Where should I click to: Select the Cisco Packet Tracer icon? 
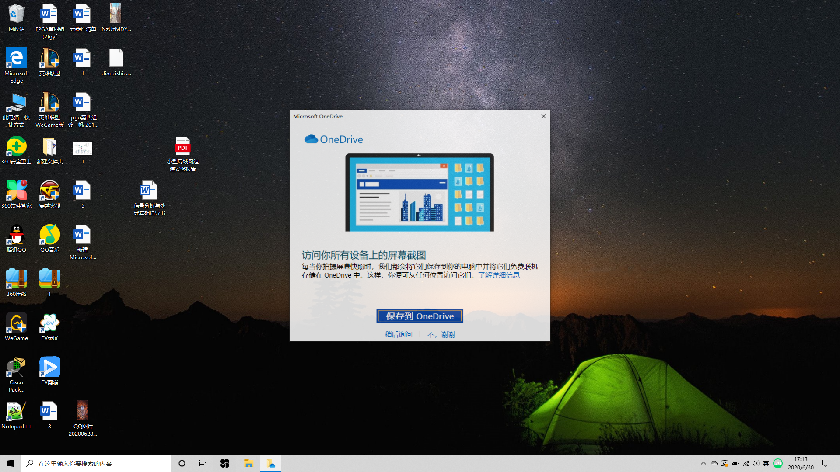click(x=17, y=368)
